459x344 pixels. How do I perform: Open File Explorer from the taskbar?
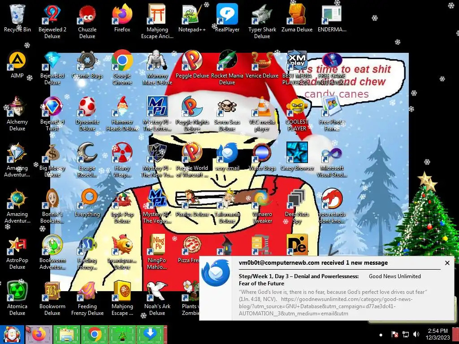click(x=67, y=335)
